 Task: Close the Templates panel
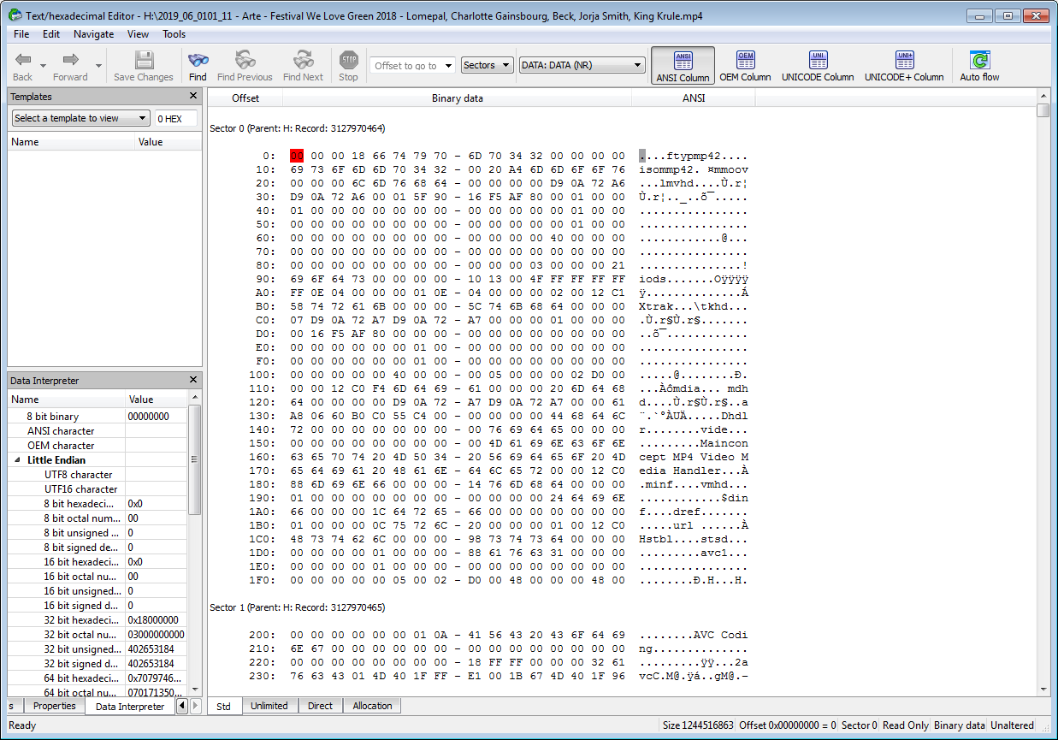point(193,97)
